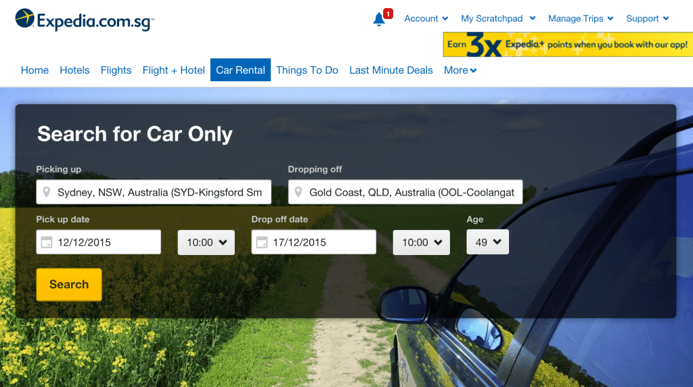The image size is (693, 387).
Task: Open the Drop off date calendar icon
Action: 262,242
